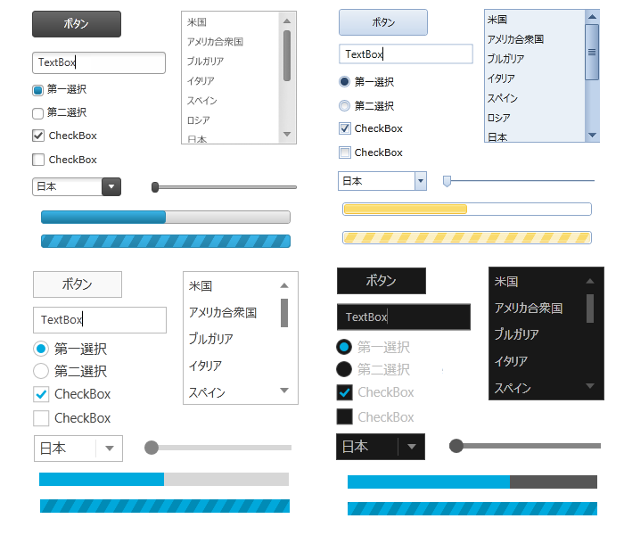The height and width of the screenshot is (535, 624).
Task: Select 第二選択 radio in bottom-left flat panel
Action: (41, 371)
